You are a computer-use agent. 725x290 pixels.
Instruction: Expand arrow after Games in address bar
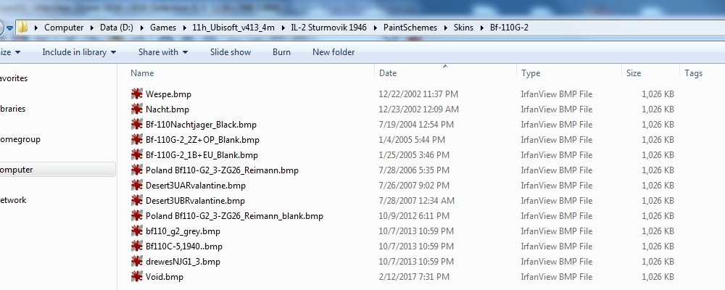point(184,28)
